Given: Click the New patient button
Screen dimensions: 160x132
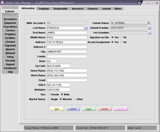Looking at the screenshot, I should [57, 109].
